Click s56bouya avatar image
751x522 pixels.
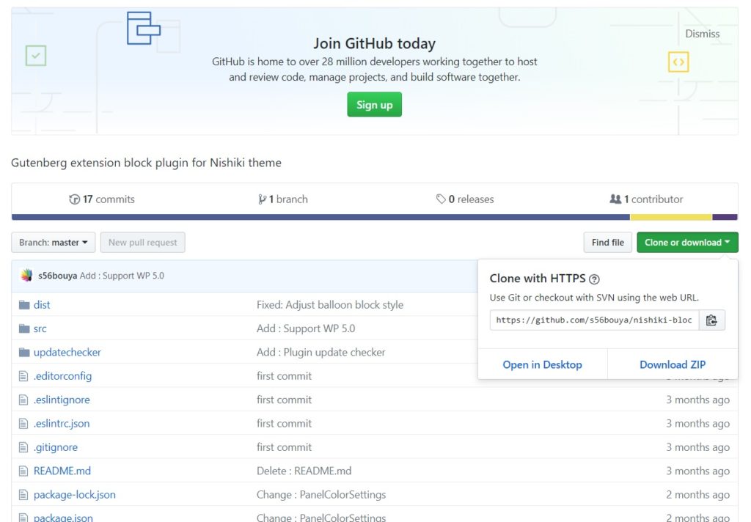tap(26, 276)
